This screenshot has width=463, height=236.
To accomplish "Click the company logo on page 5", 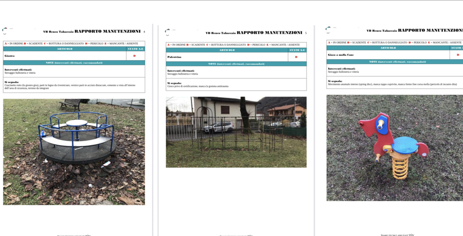I will click(167, 32).
